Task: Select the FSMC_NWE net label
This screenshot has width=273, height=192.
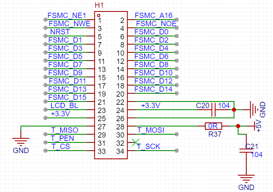Action: (x=69, y=24)
